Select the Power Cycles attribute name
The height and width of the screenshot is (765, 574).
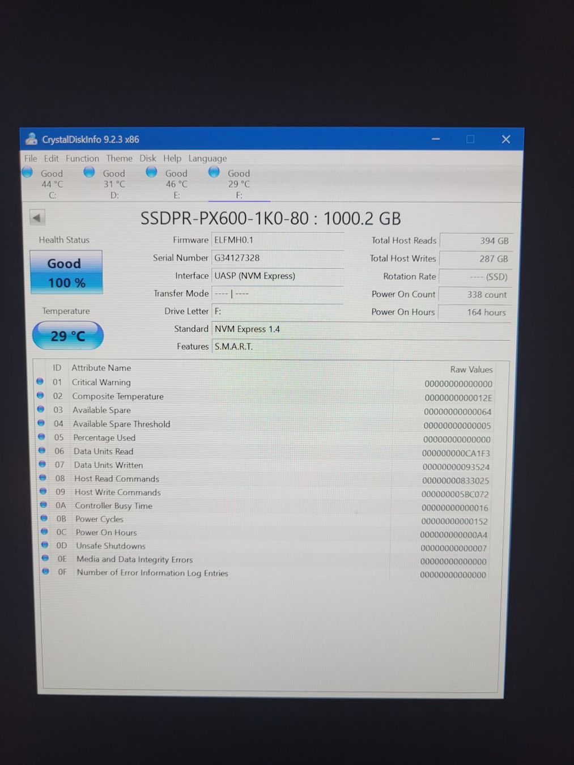[99, 519]
